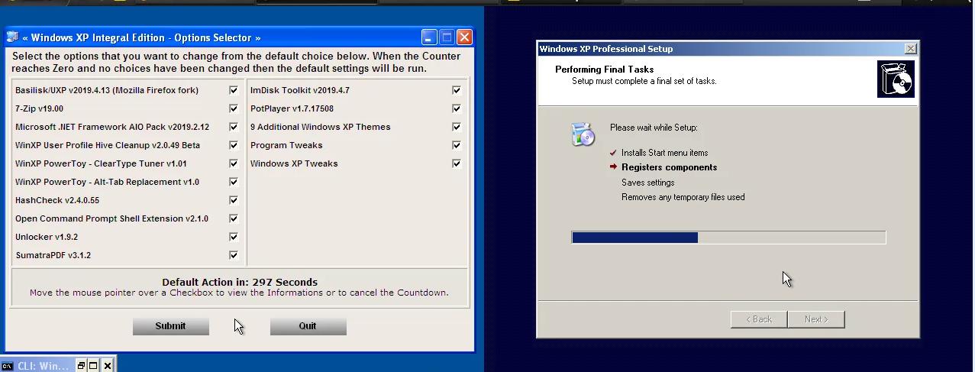Uncheck the Program Tweaks checkbox
This screenshot has height=372, width=975.
457,145
